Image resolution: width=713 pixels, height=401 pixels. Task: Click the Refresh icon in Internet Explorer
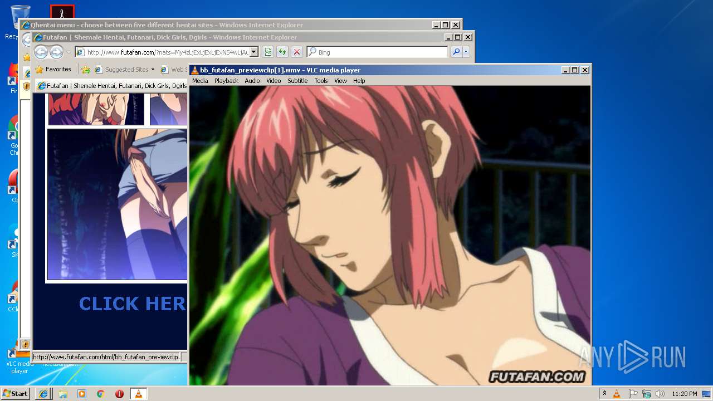282,52
